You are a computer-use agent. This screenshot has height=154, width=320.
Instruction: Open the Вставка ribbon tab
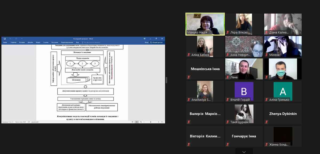click(22, 42)
